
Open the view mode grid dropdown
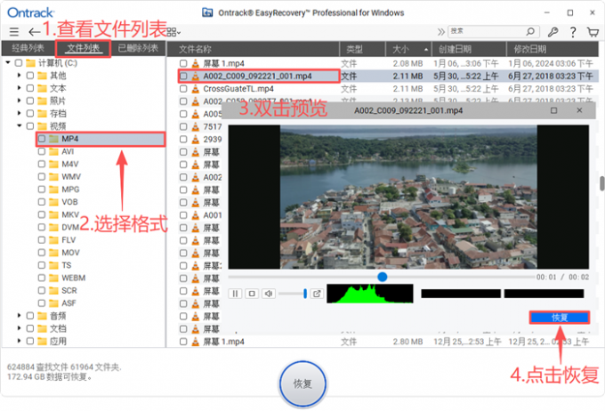pos(173,32)
